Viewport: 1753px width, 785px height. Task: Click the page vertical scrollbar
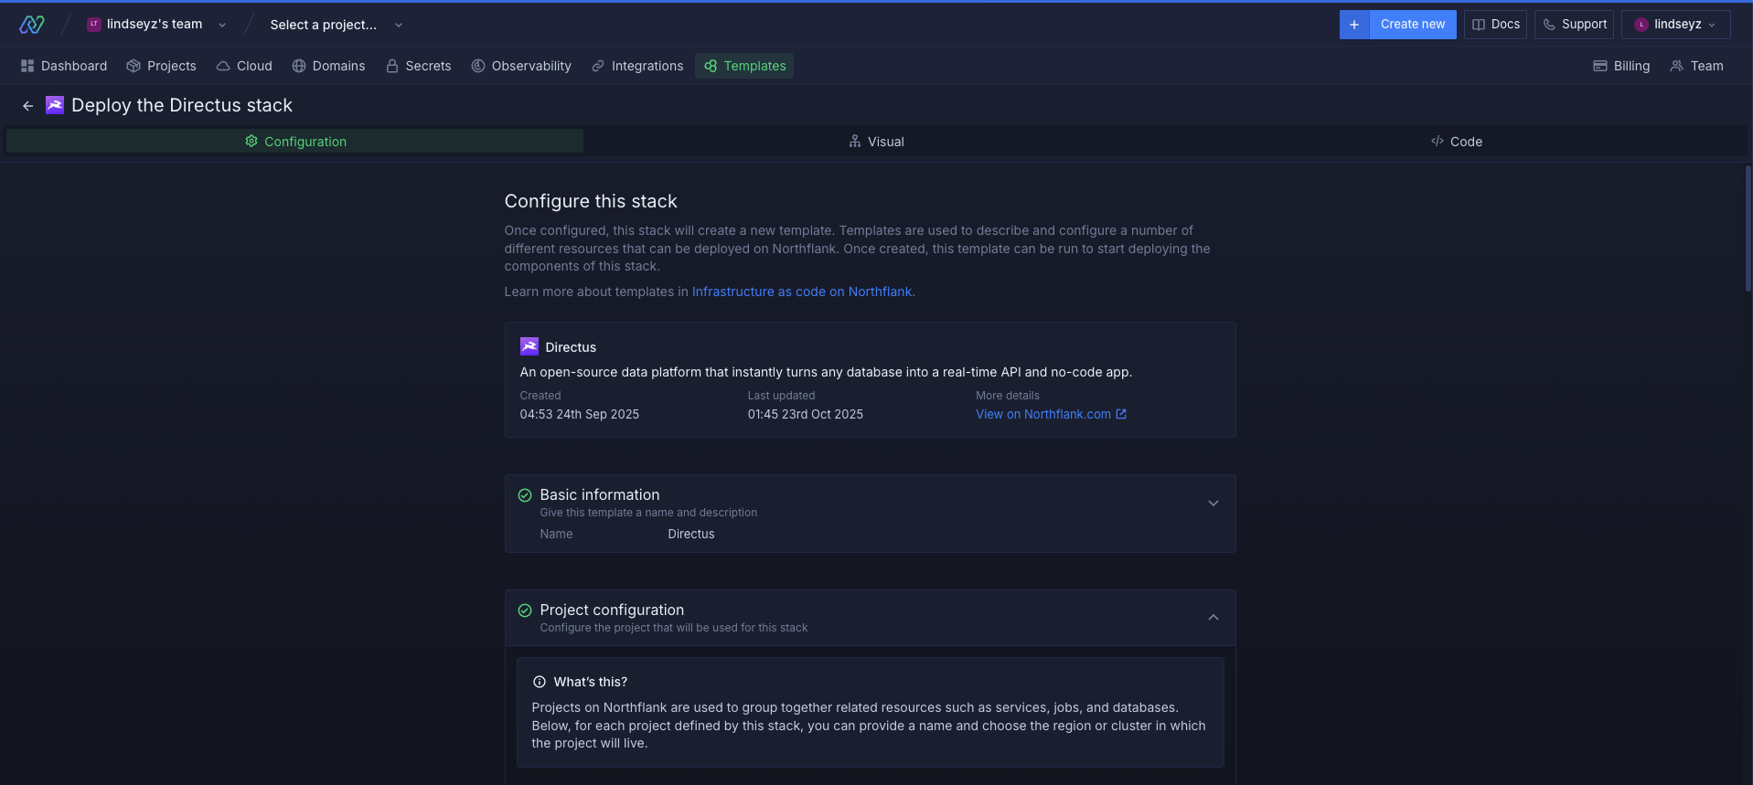1748,228
